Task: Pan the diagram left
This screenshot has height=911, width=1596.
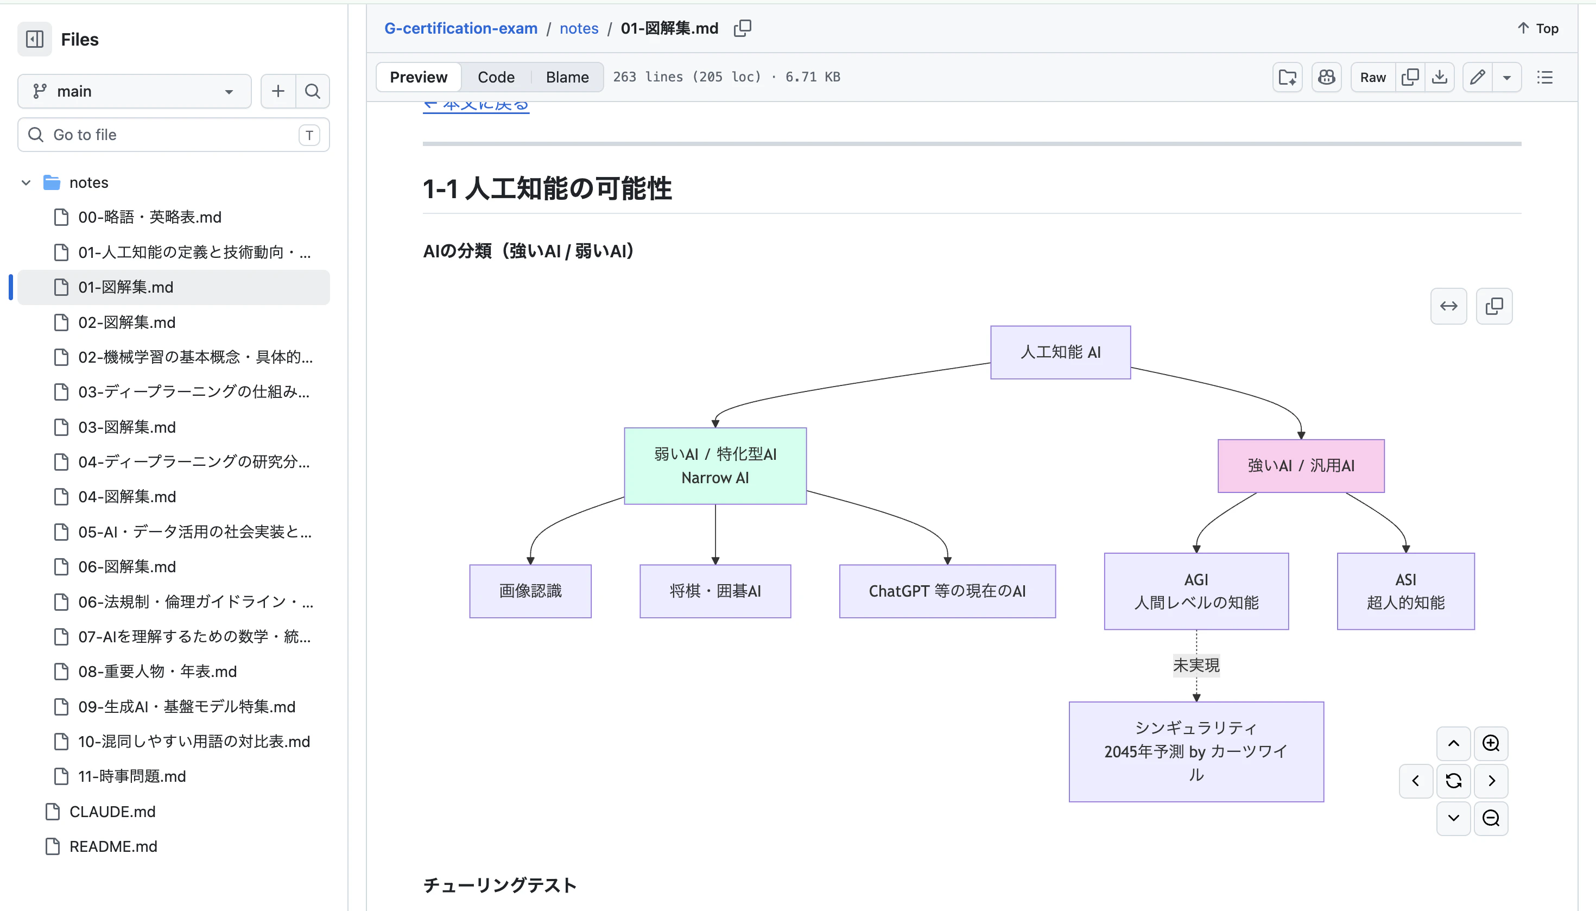Action: coord(1416,781)
